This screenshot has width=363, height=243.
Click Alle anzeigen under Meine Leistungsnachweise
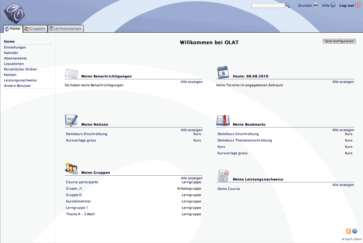coord(343,185)
